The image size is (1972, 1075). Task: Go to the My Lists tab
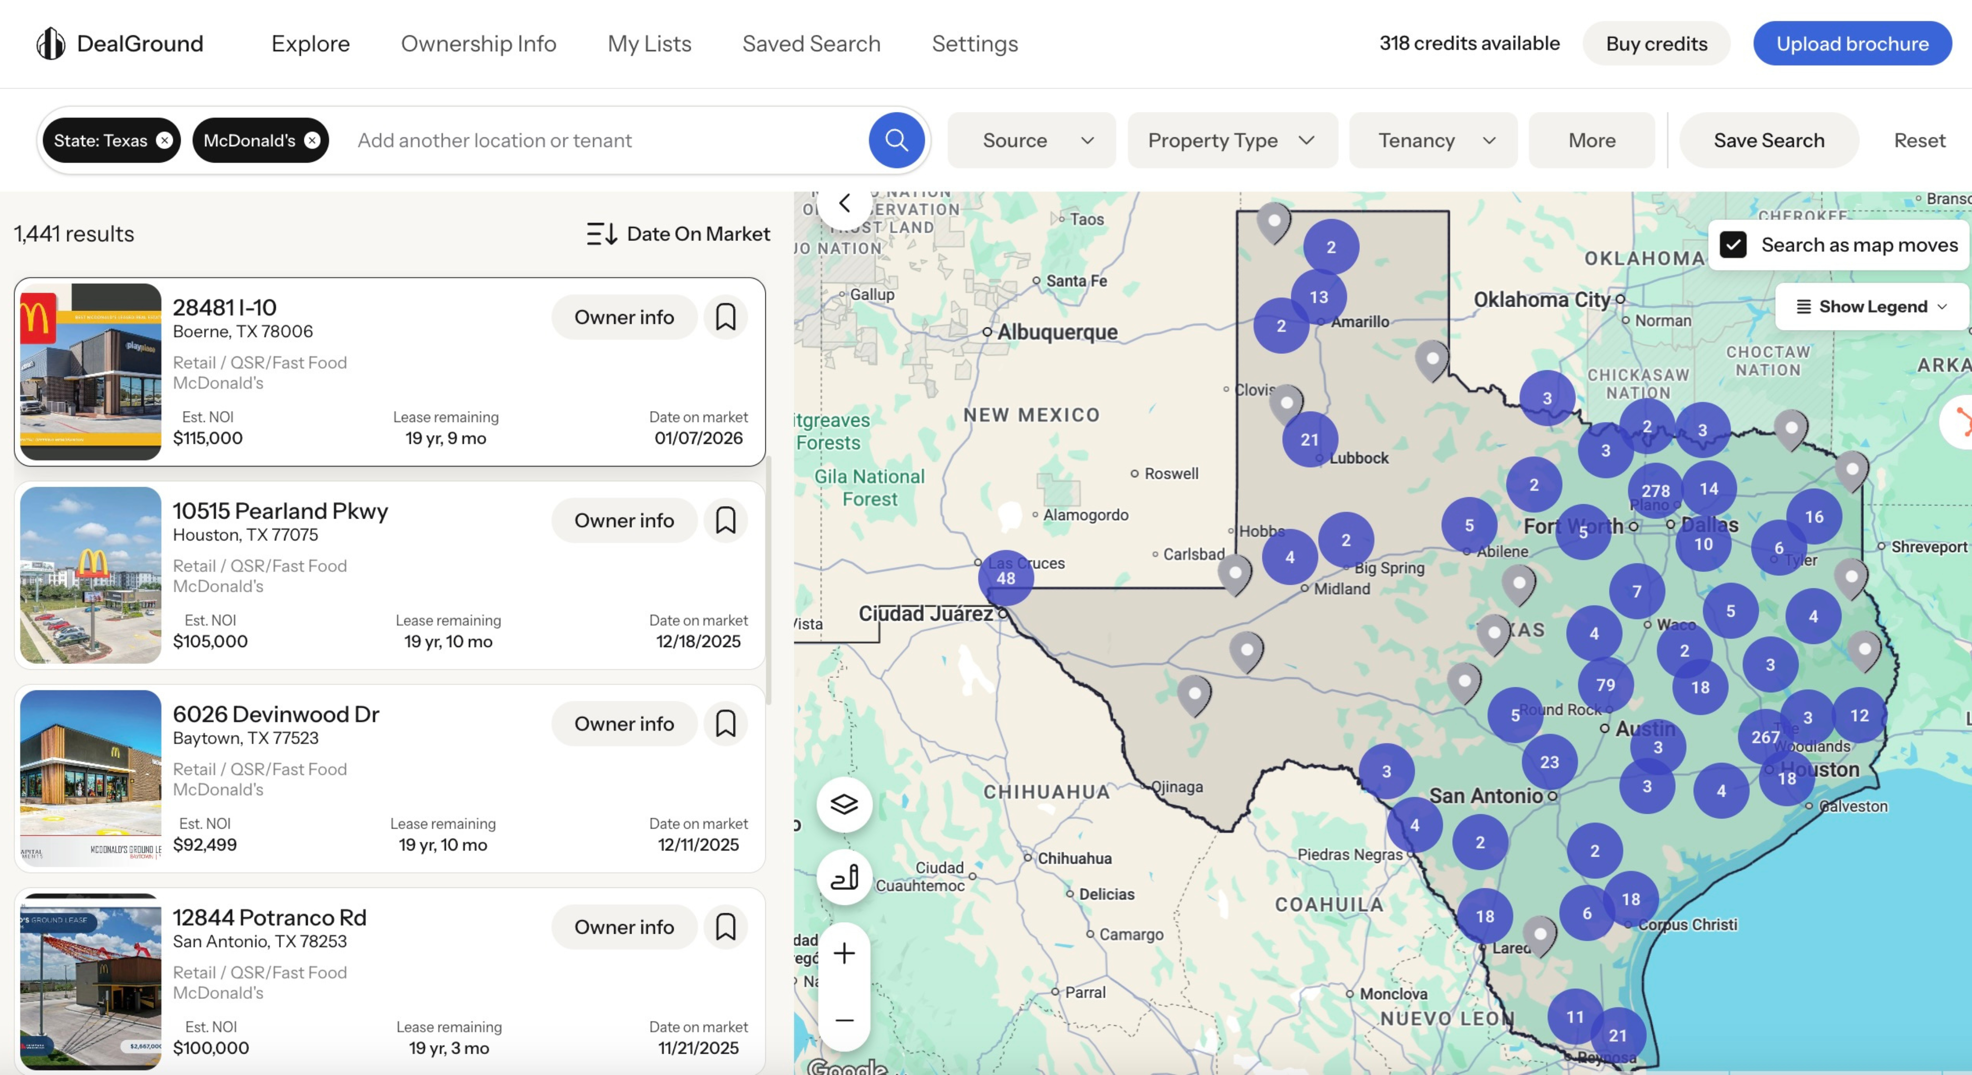pos(649,44)
